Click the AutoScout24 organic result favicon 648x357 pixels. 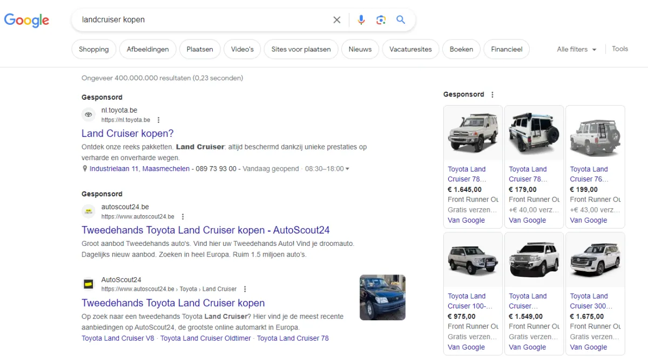pyautogui.click(x=89, y=284)
